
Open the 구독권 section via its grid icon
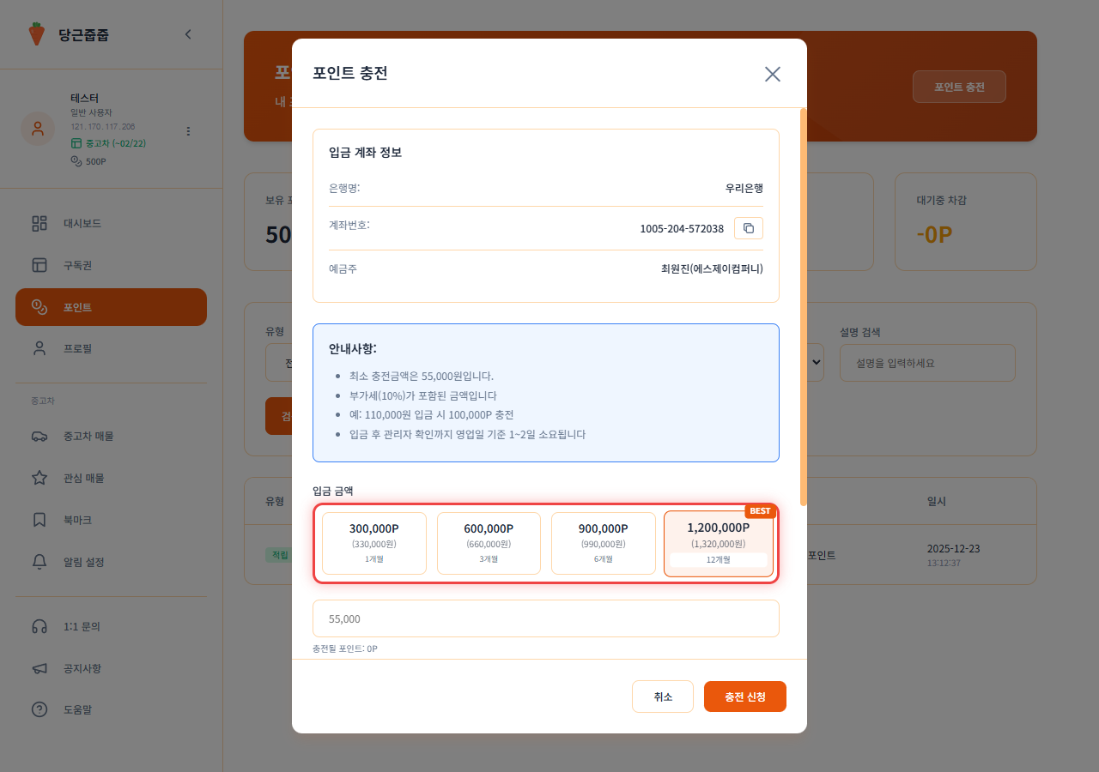(38, 265)
